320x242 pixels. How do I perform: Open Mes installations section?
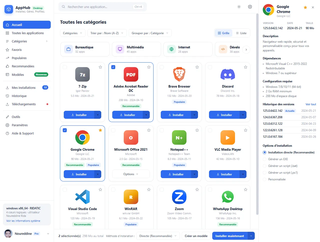[x=27, y=88]
